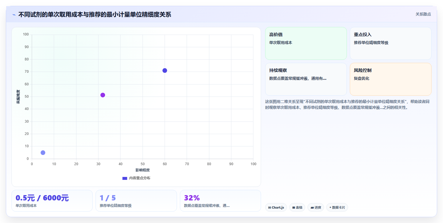Click the 影响程度 x-axis title

tap(143, 170)
